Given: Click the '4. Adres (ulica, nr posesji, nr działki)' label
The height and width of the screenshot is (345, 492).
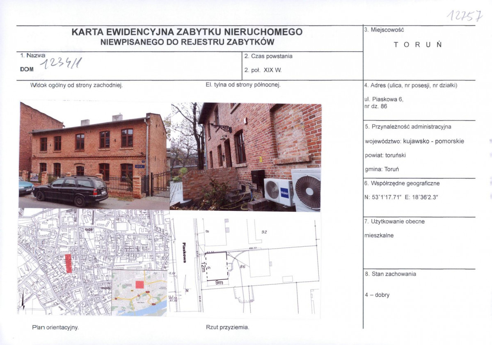Looking at the screenshot, I should tap(411, 85).
